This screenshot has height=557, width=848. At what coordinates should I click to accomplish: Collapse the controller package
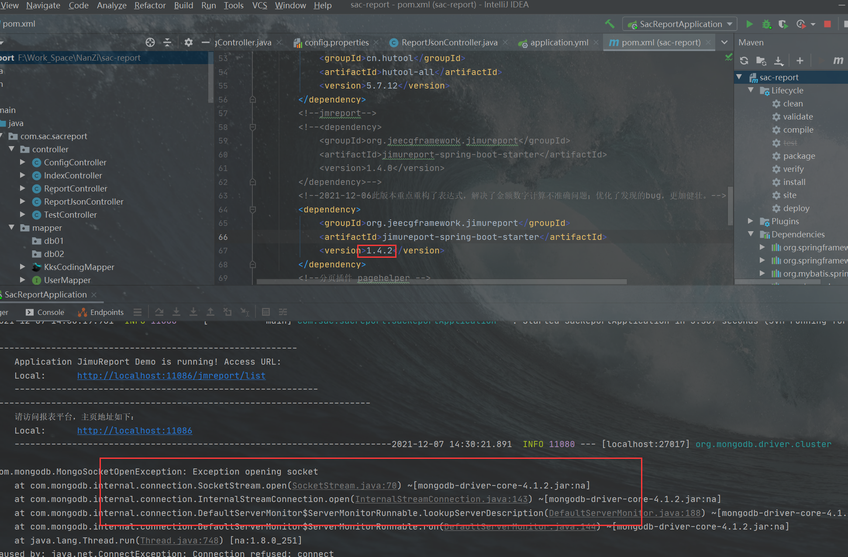coord(11,149)
